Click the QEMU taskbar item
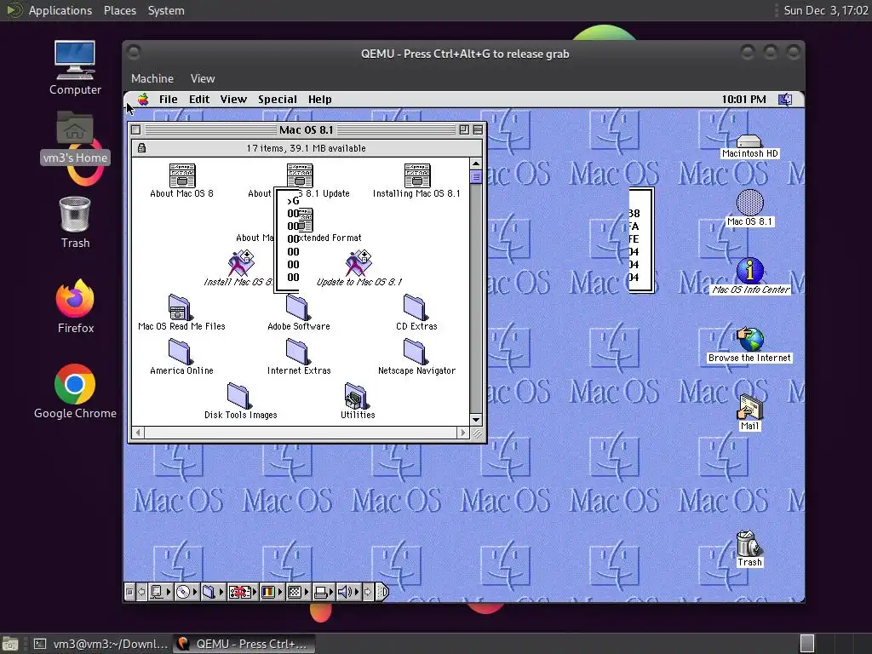 tap(244, 644)
